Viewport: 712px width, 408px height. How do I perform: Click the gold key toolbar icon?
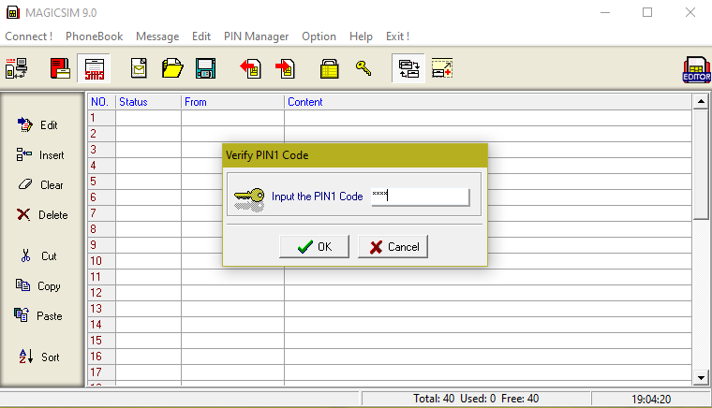(363, 68)
